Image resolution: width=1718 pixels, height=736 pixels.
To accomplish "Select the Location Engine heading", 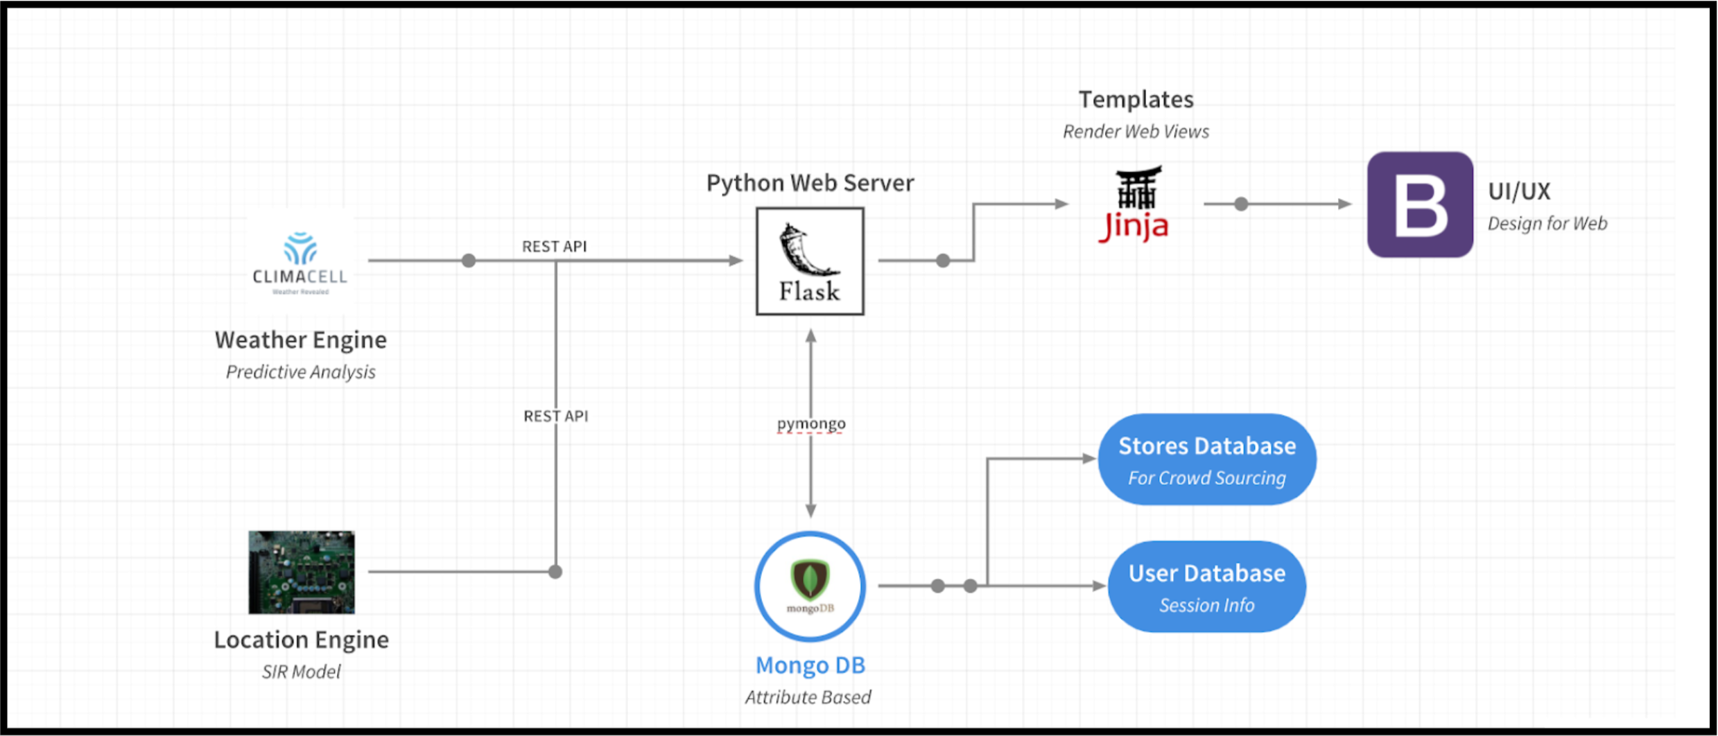I will [x=301, y=639].
